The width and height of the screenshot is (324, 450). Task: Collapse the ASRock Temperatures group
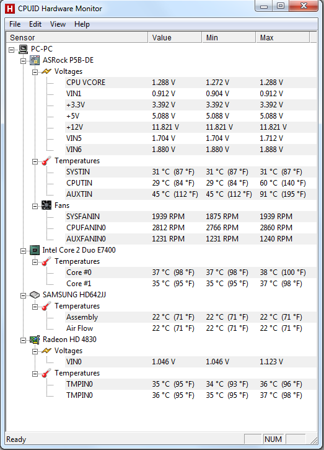(x=35, y=161)
